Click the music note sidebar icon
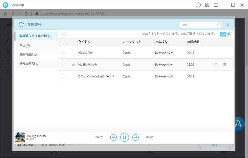This screenshot has width=248, height=158. [x=8, y=40]
